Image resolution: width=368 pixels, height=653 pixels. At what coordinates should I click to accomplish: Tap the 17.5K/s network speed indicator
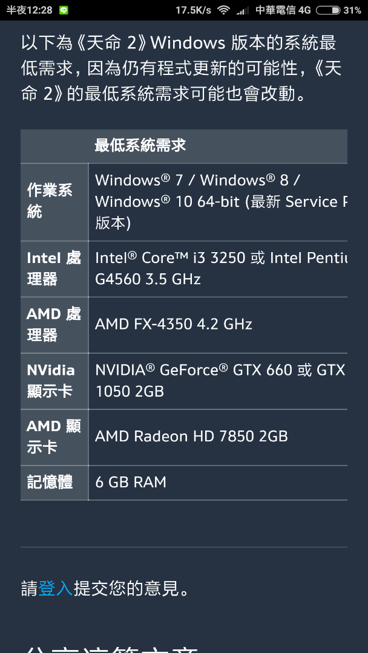point(193,10)
